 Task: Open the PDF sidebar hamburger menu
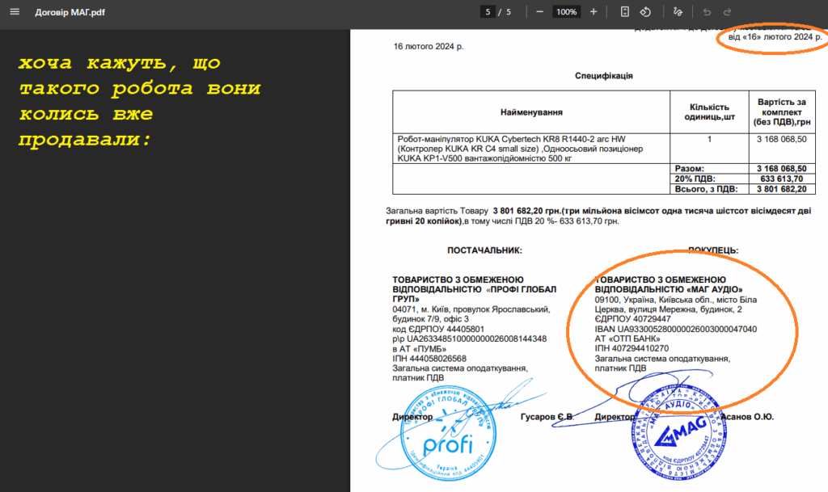click(14, 12)
